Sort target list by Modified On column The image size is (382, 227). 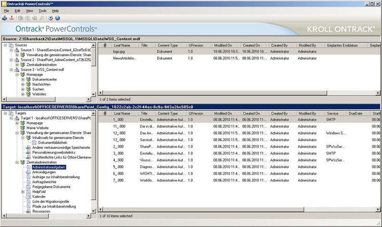pos(226,113)
